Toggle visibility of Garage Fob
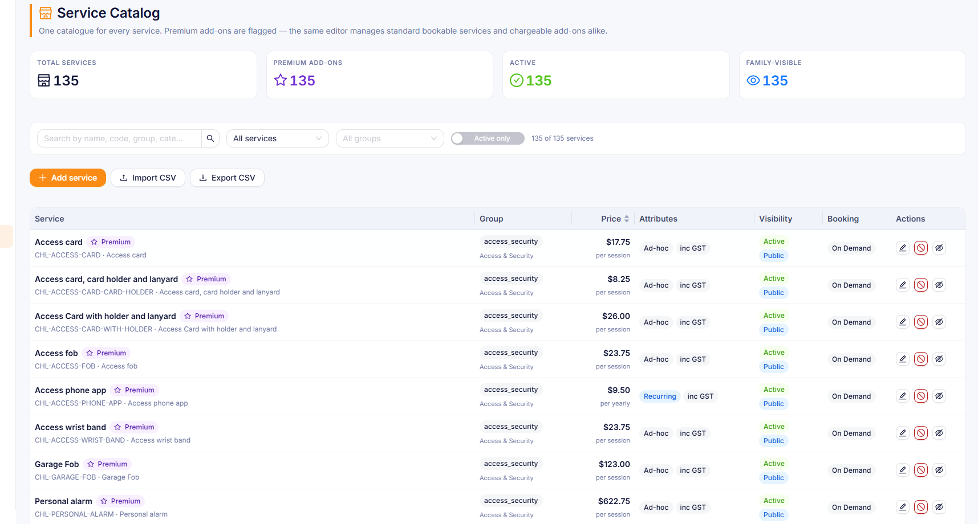The height and width of the screenshot is (524, 978). click(939, 470)
